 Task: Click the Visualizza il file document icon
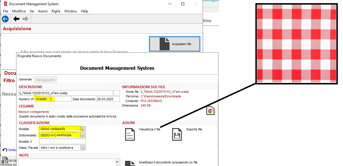click(x=130, y=134)
